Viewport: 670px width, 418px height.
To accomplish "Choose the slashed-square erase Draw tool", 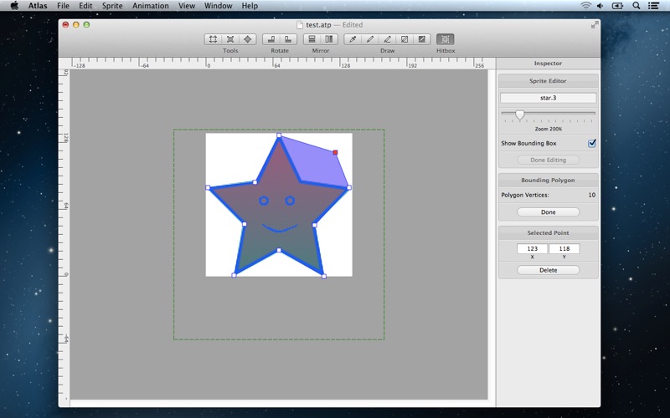I will point(405,39).
